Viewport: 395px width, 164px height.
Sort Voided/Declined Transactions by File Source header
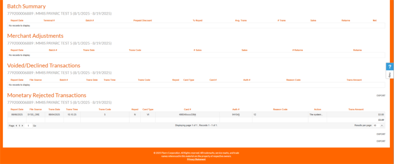(35, 80)
